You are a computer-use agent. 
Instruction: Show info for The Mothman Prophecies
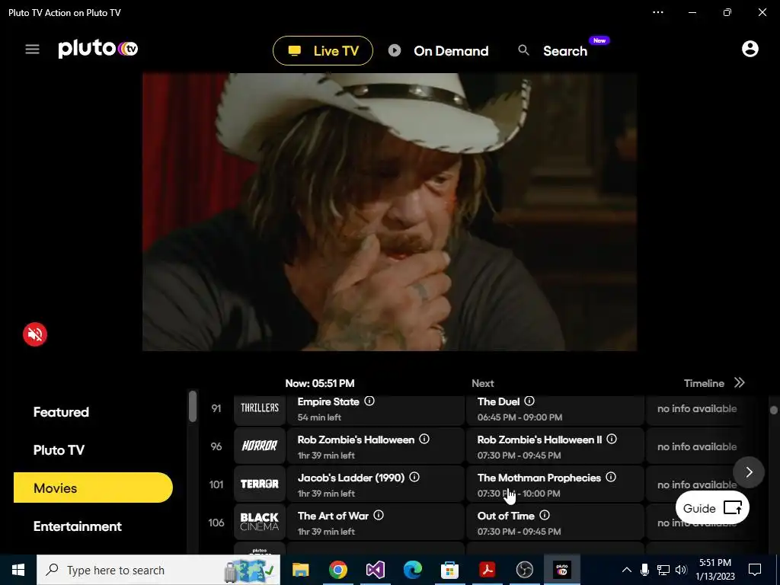(x=611, y=478)
